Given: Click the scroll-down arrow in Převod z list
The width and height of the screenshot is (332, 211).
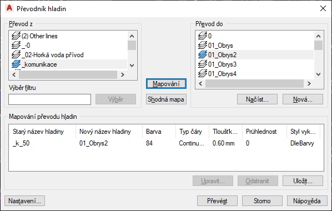Looking at the screenshot, I should click(132, 66).
